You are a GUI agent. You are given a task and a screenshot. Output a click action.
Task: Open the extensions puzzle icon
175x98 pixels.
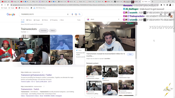[161, 5]
